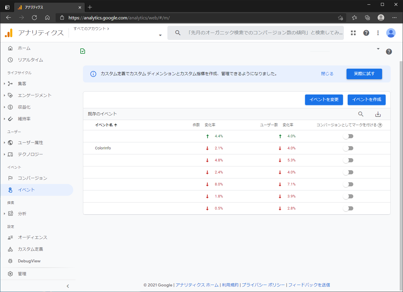The height and width of the screenshot is (292, 403).
Task: Click the 実際に試す button
Action: (364, 74)
